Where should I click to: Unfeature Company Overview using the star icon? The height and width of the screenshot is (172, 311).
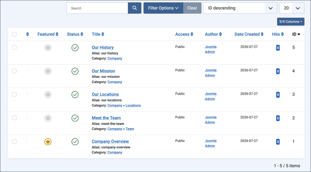tap(48, 142)
